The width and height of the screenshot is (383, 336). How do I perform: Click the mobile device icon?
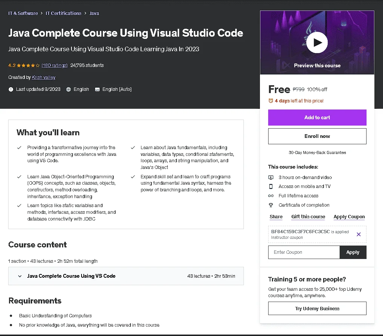tap(271, 187)
